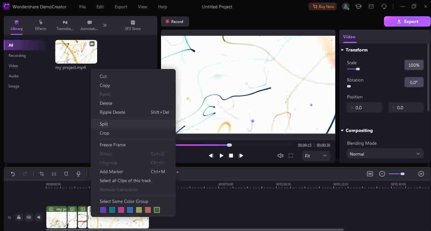
Task: Hide the track using the eye icon
Action: pos(29,217)
